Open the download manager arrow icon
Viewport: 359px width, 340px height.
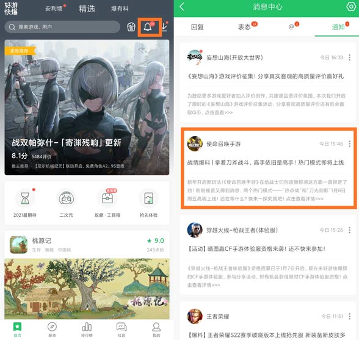(164, 27)
